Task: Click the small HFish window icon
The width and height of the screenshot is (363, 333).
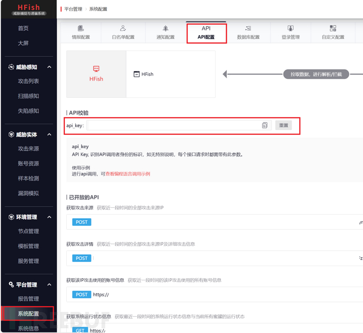Action: click(137, 74)
